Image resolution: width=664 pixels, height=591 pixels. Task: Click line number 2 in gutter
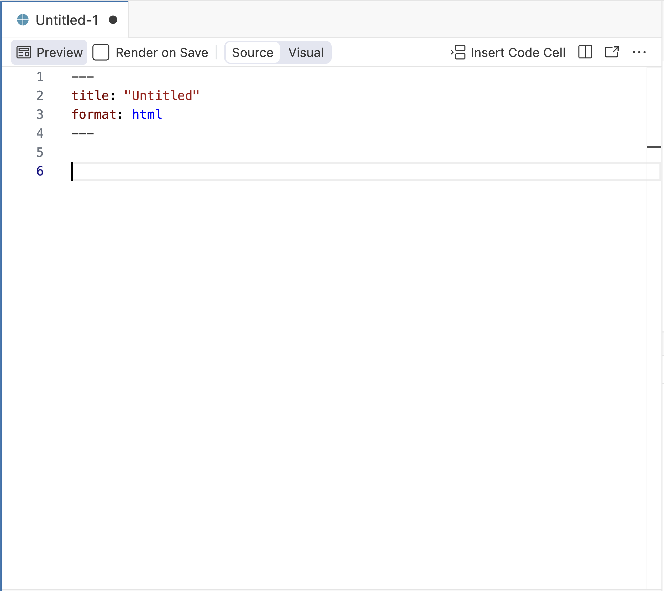(40, 95)
